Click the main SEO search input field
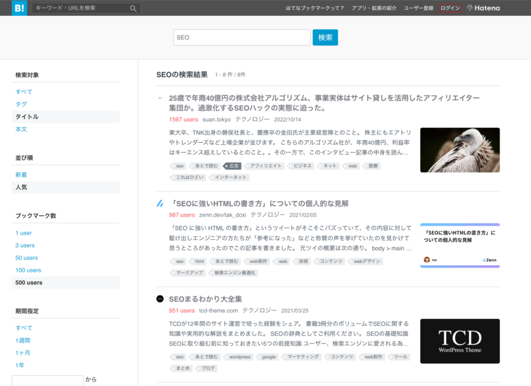Image resolution: width=531 pixels, height=386 pixels. (x=241, y=38)
